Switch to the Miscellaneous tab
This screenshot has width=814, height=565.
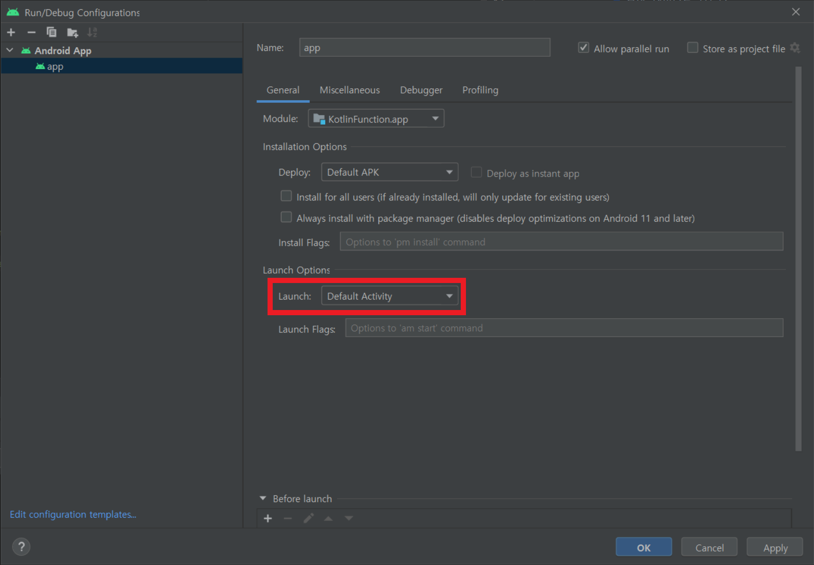click(350, 90)
